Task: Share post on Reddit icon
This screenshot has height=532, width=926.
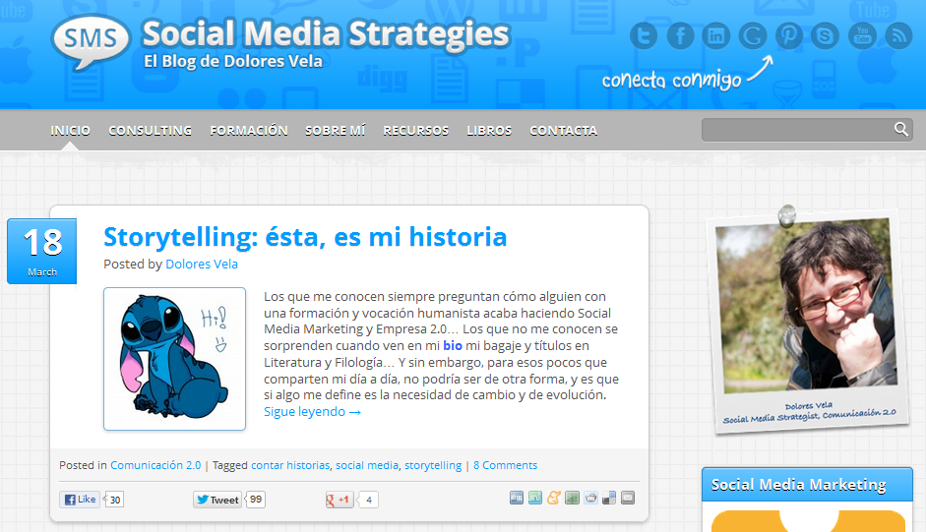Action: [590, 498]
